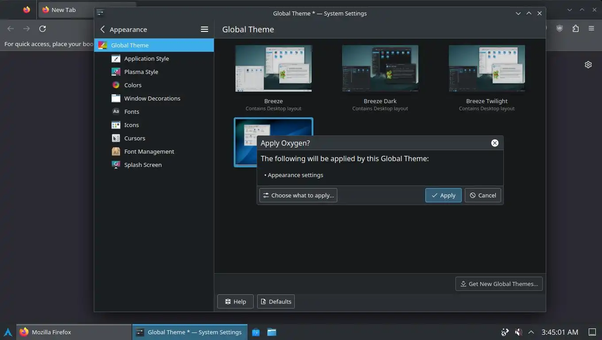
Task: Open the Firefox extensions puzzle icon
Action: point(575,28)
